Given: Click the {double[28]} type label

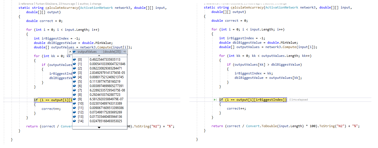Looking at the screenshot, I should 112,52.
